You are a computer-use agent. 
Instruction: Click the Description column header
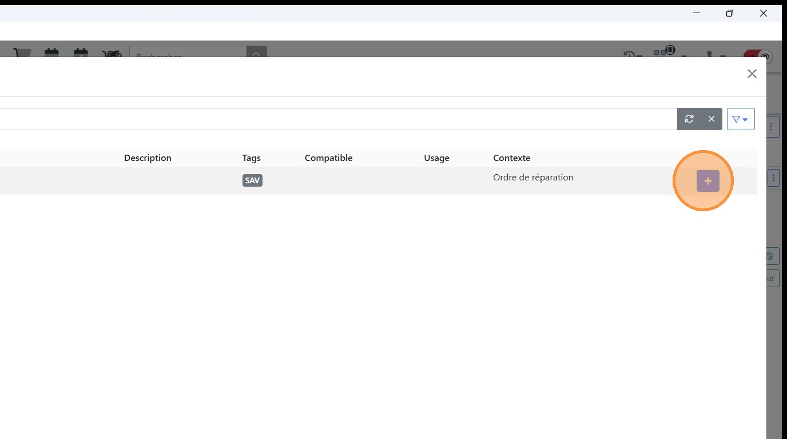coord(148,158)
